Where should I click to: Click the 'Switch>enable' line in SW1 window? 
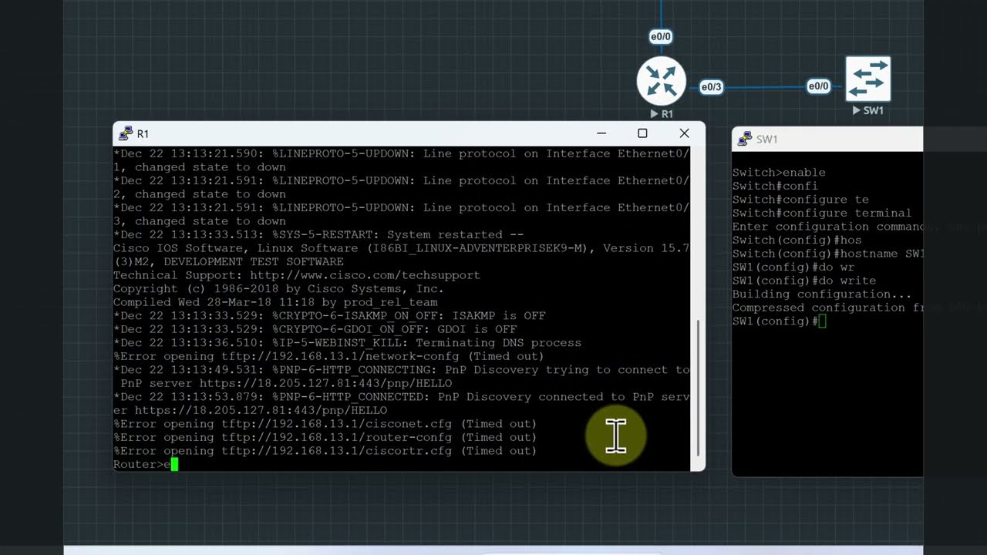[779, 173]
